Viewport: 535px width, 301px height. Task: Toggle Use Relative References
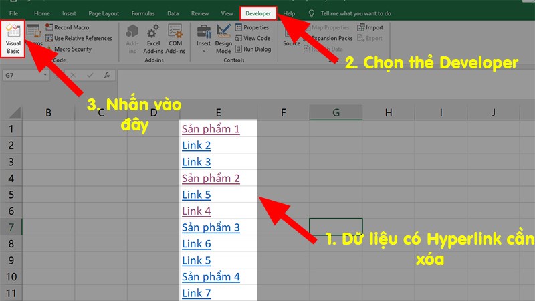tap(78, 38)
